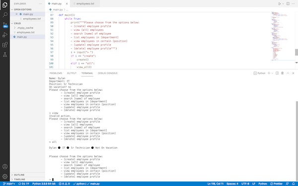Kill the terminal with trash icon
298x186 pixels.
point(283,73)
